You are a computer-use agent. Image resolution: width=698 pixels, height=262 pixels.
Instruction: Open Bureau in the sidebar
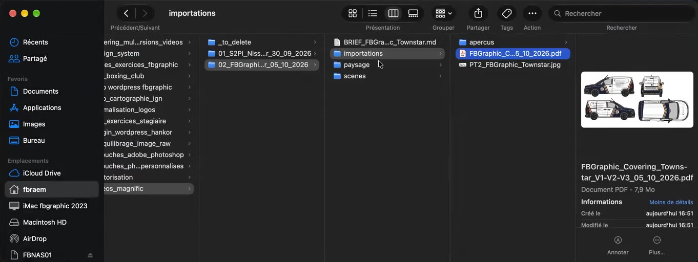tap(52, 140)
